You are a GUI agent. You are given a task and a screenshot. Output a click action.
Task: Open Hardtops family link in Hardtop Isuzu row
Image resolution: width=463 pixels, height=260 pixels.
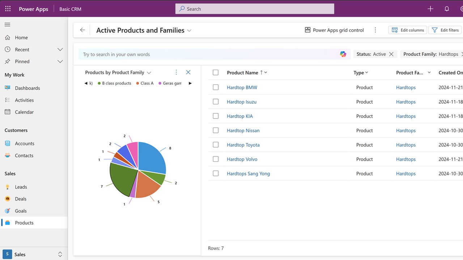click(x=406, y=102)
